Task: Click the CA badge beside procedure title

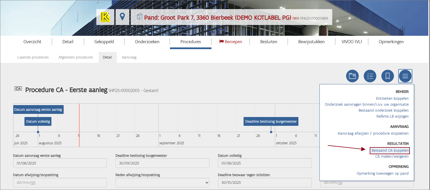Action: click(x=18, y=89)
